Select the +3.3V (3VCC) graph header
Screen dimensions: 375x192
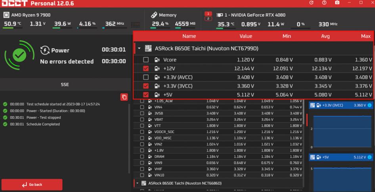pyautogui.click(x=341, y=105)
